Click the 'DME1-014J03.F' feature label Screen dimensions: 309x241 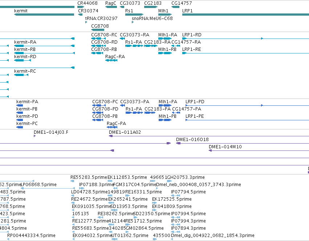[51, 132]
